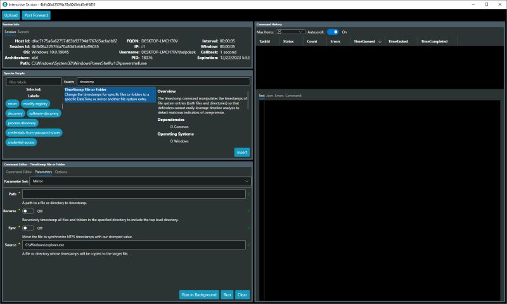The width and height of the screenshot is (507, 304).
Task: Toggle the Sync switch
Action: point(28,228)
